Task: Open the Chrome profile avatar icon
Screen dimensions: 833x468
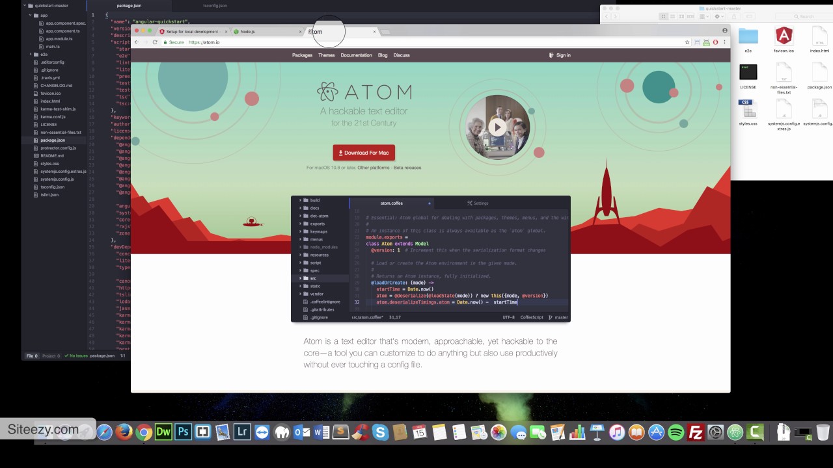Action: click(725, 31)
